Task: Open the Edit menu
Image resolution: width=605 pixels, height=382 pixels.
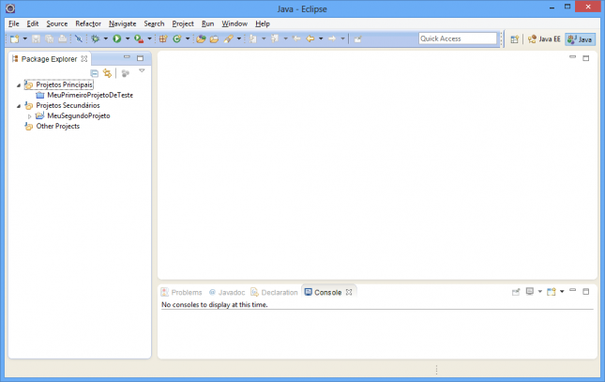Action: tap(33, 23)
